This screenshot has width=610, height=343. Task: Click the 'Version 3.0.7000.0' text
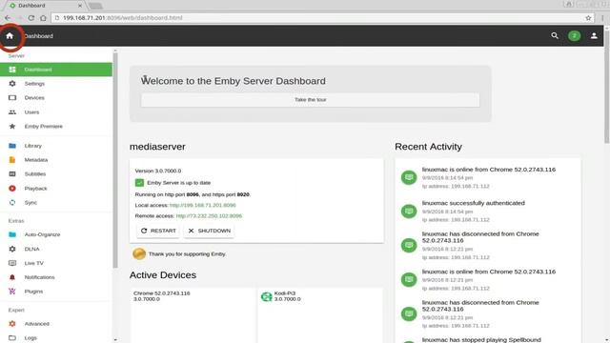pyautogui.click(x=158, y=171)
